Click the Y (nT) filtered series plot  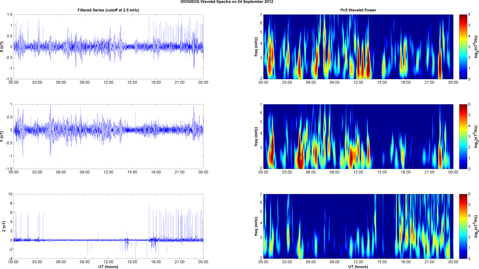coord(108,136)
